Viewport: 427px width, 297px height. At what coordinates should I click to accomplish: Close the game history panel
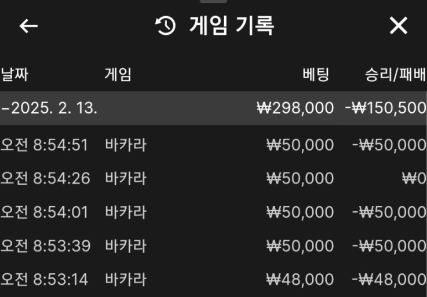point(399,26)
